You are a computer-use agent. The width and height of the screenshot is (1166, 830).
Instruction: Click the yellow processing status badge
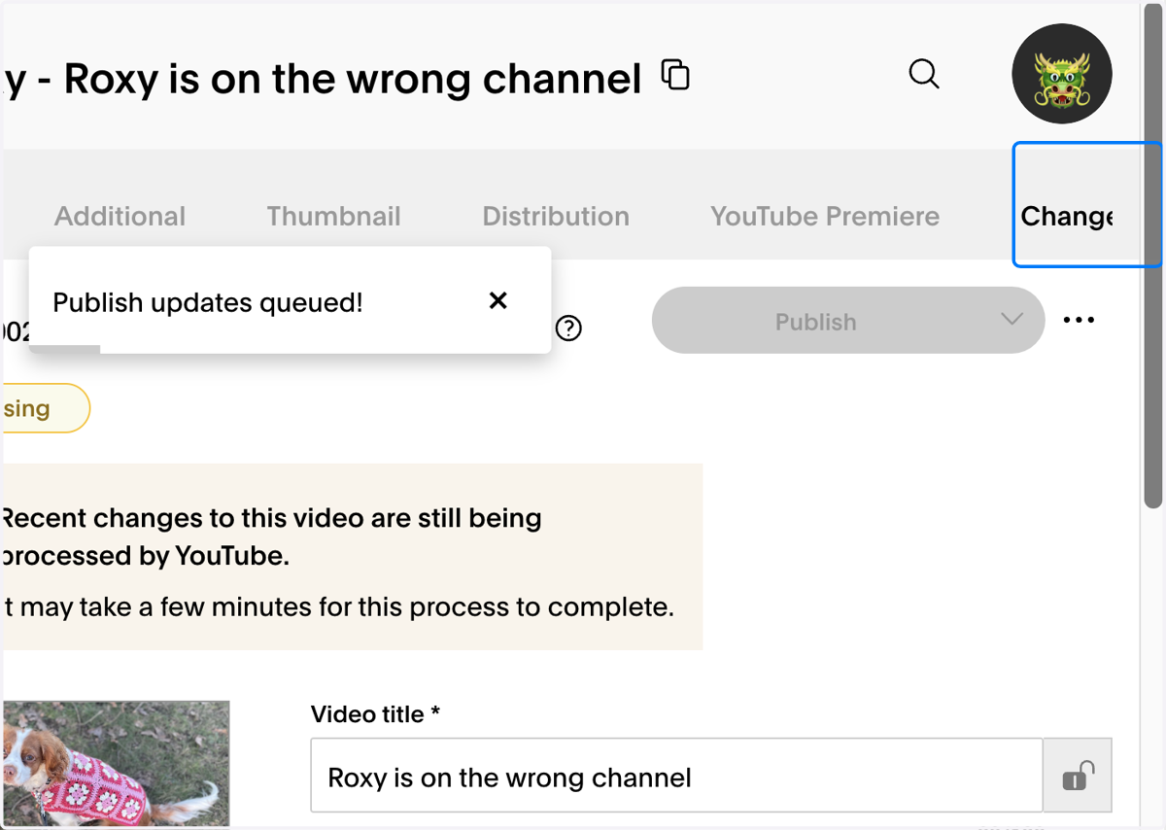(x=46, y=408)
